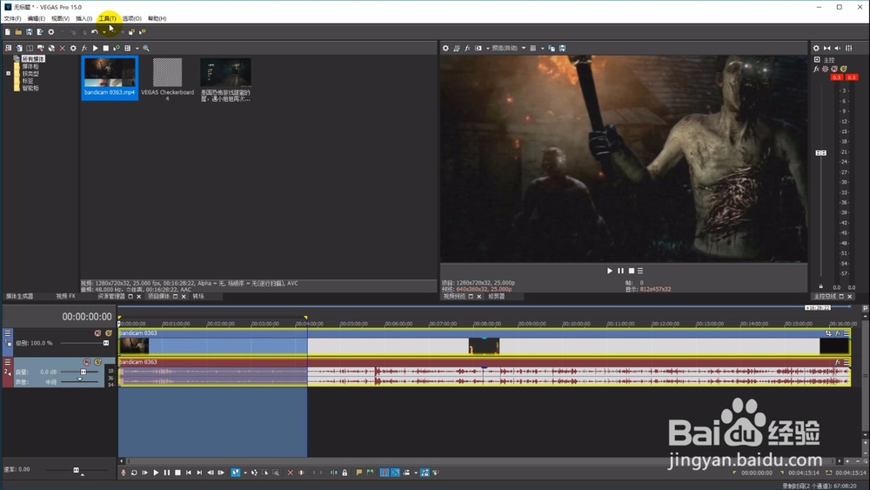This screenshot has width=870, height=490.
Task: Click the record microphone button in transport
Action: [124, 473]
